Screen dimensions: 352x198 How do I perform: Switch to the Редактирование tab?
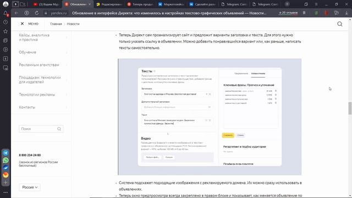[109, 4]
